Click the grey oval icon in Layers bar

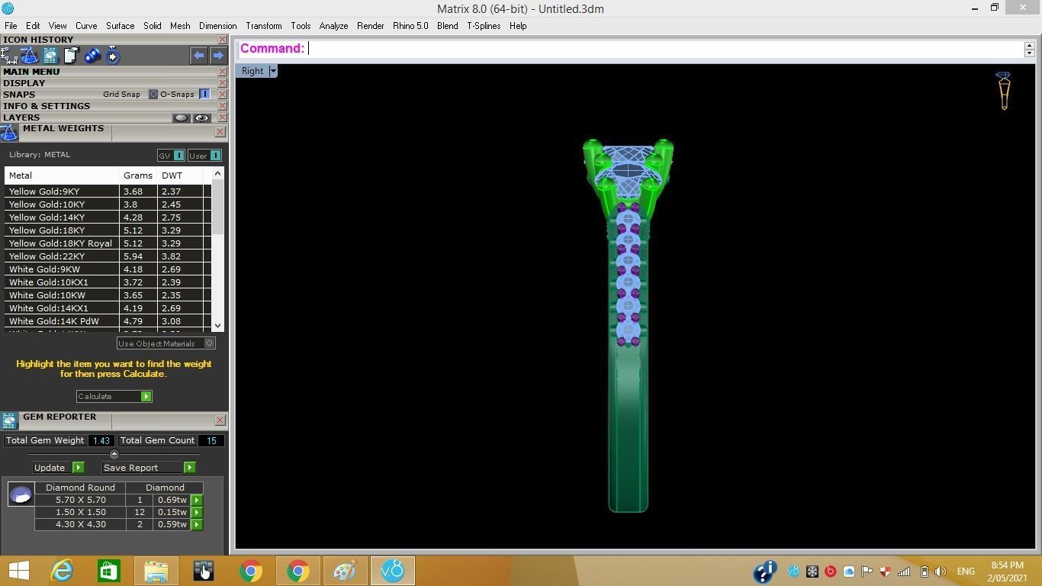tap(181, 118)
